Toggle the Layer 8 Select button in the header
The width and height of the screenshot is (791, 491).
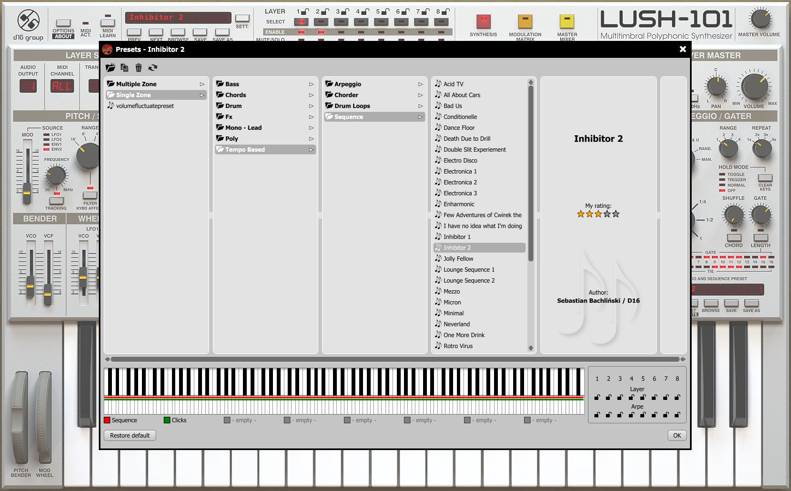441,22
